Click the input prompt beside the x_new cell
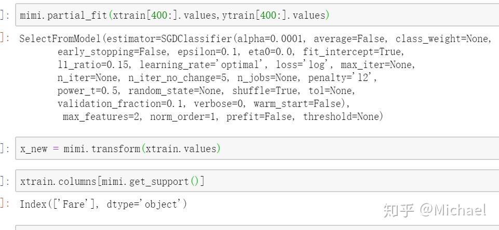499x230 pixels. click(x=4, y=149)
